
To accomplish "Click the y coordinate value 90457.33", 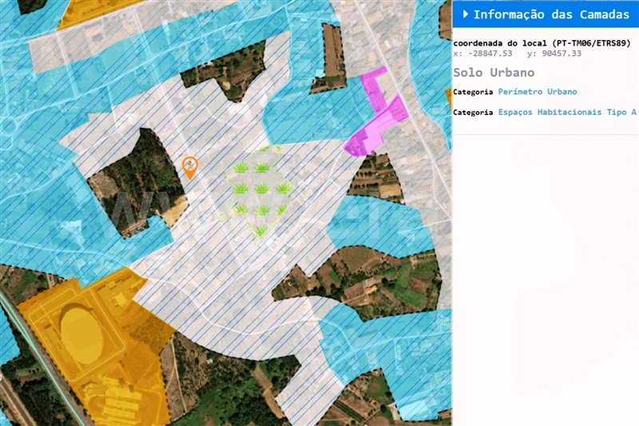I will pos(562,54).
